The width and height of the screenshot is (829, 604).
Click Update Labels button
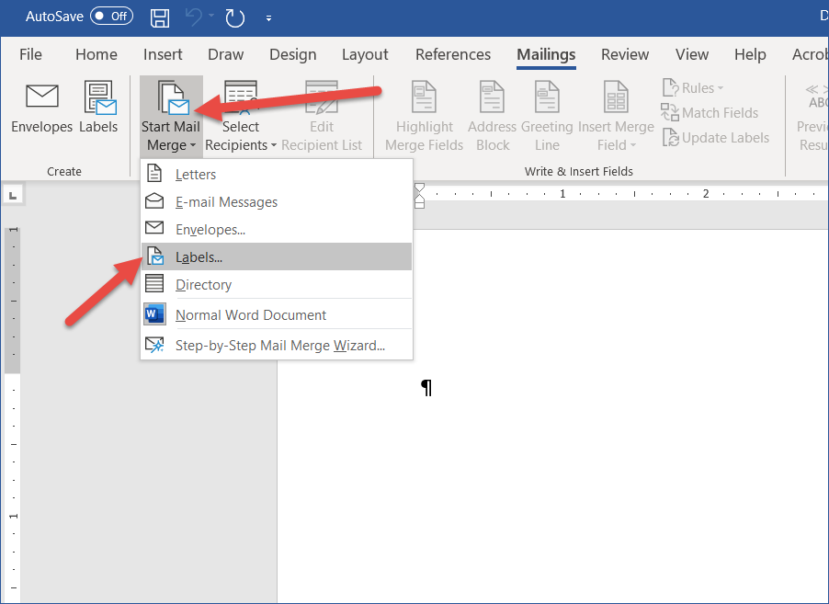[716, 138]
